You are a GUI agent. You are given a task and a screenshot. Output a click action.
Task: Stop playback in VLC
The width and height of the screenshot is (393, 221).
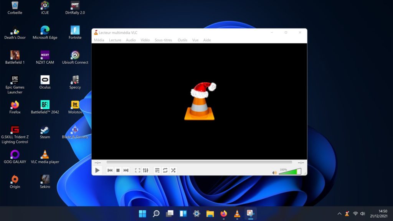pos(118,170)
